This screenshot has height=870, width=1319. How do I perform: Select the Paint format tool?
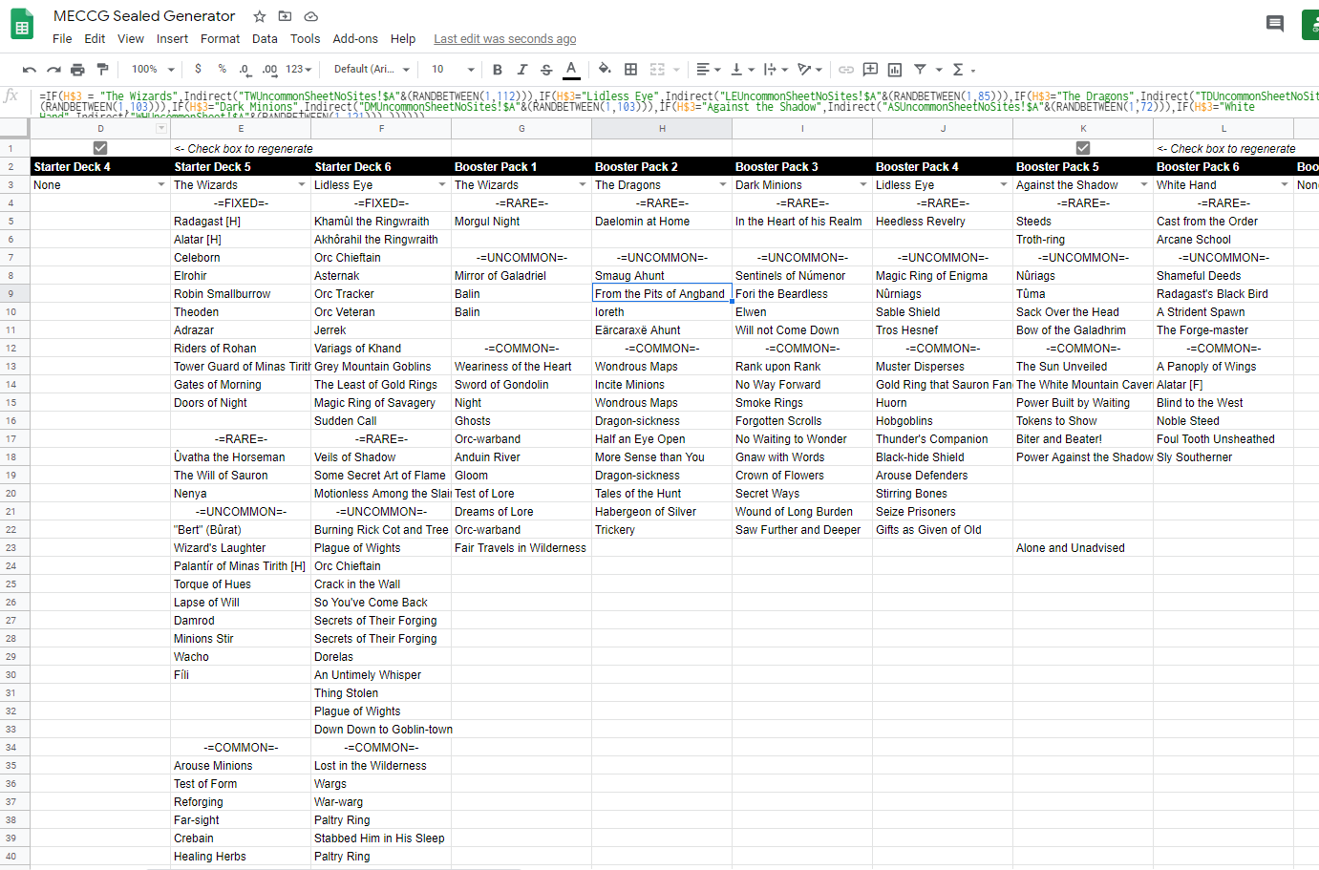click(102, 70)
